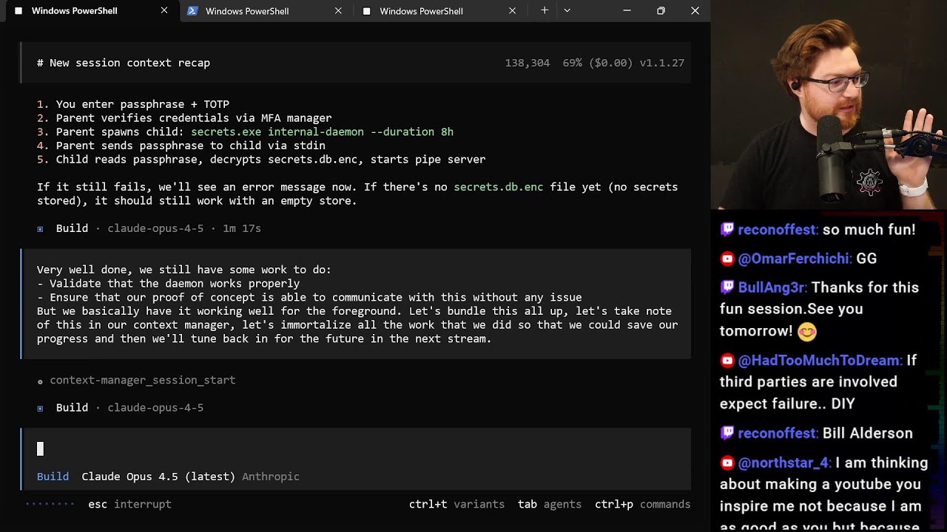
Task: Click the 'ctrl+t variants' hint
Action: click(456, 504)
